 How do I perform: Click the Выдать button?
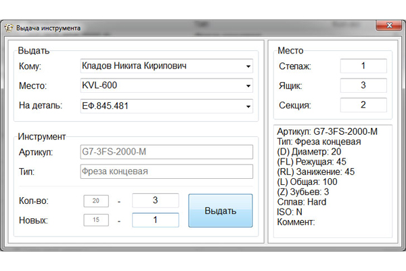221,211
